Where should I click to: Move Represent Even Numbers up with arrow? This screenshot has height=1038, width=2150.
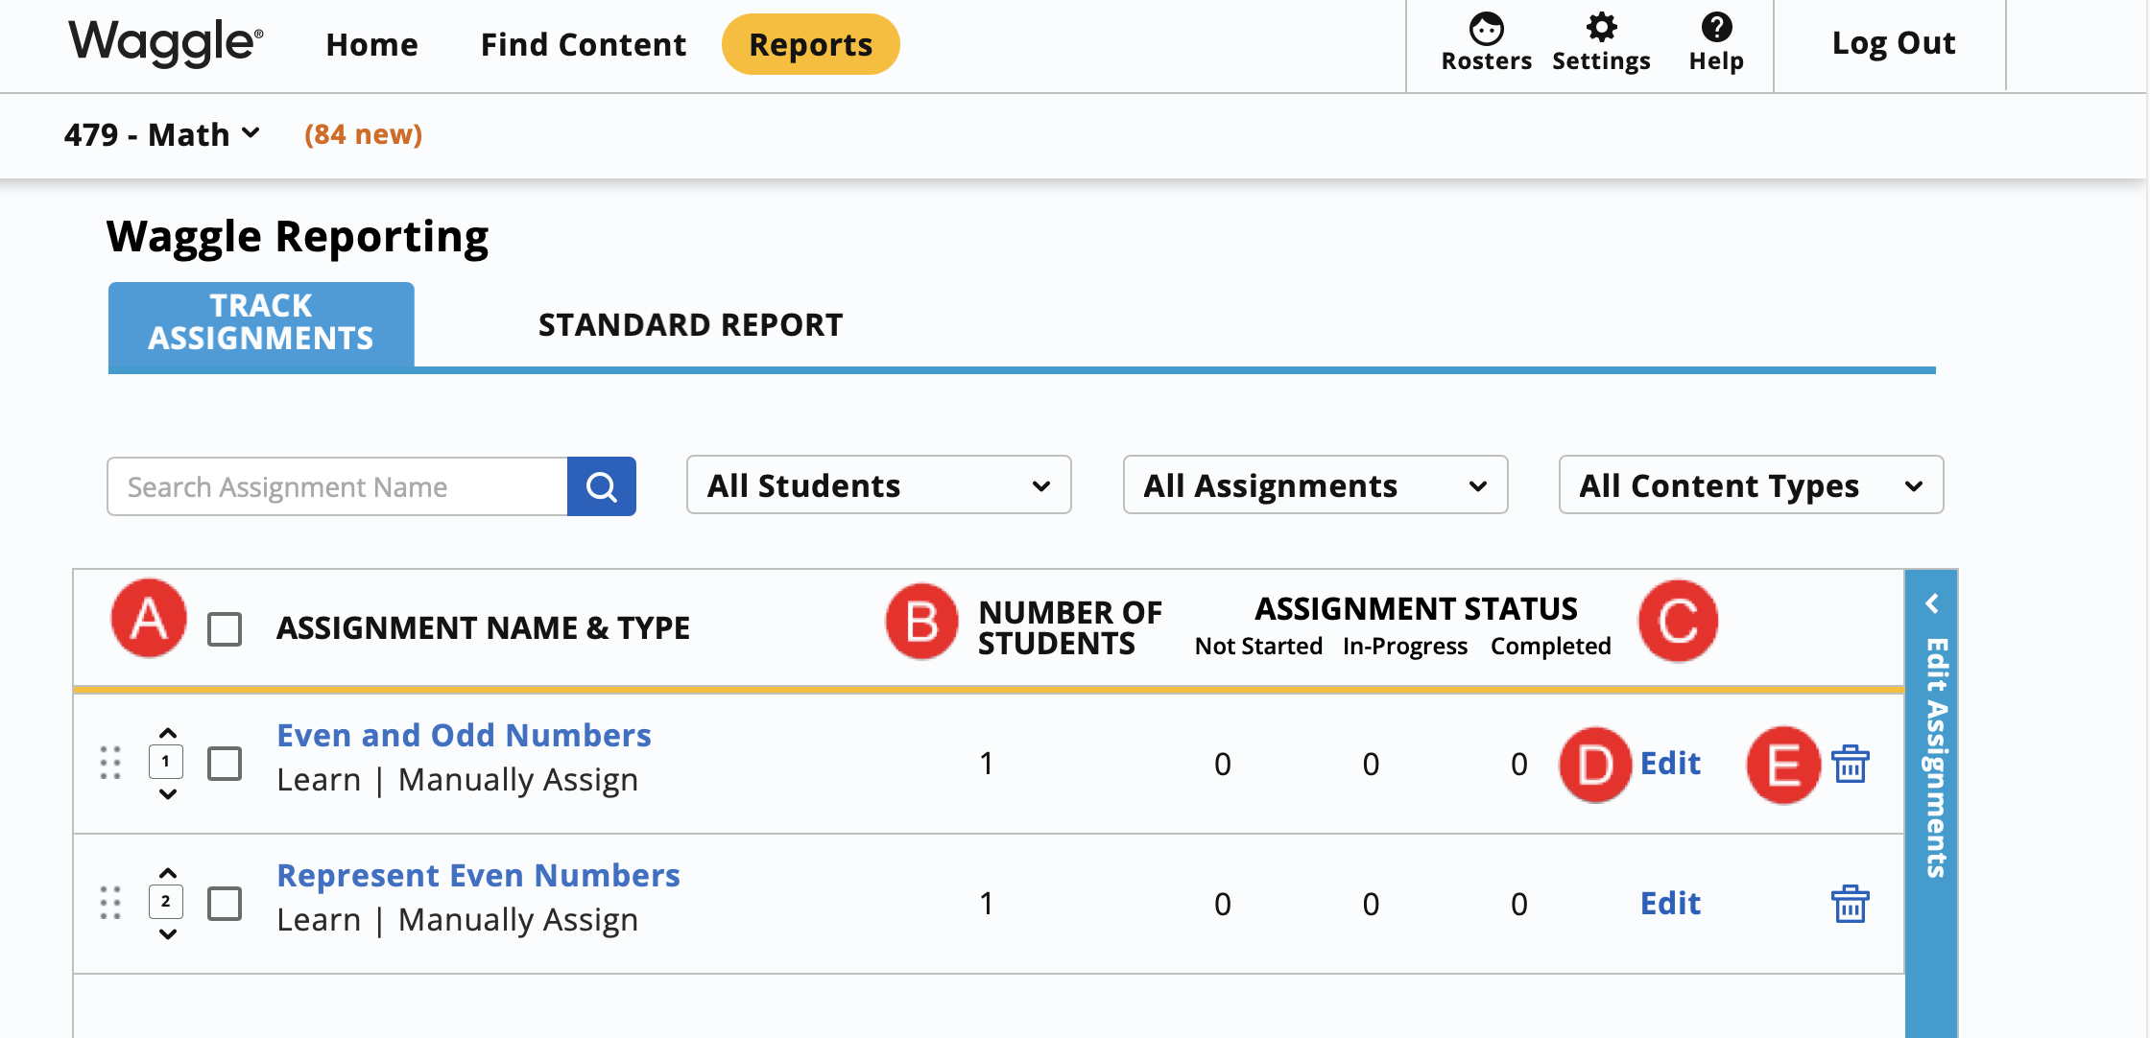(x=167, y=873)
